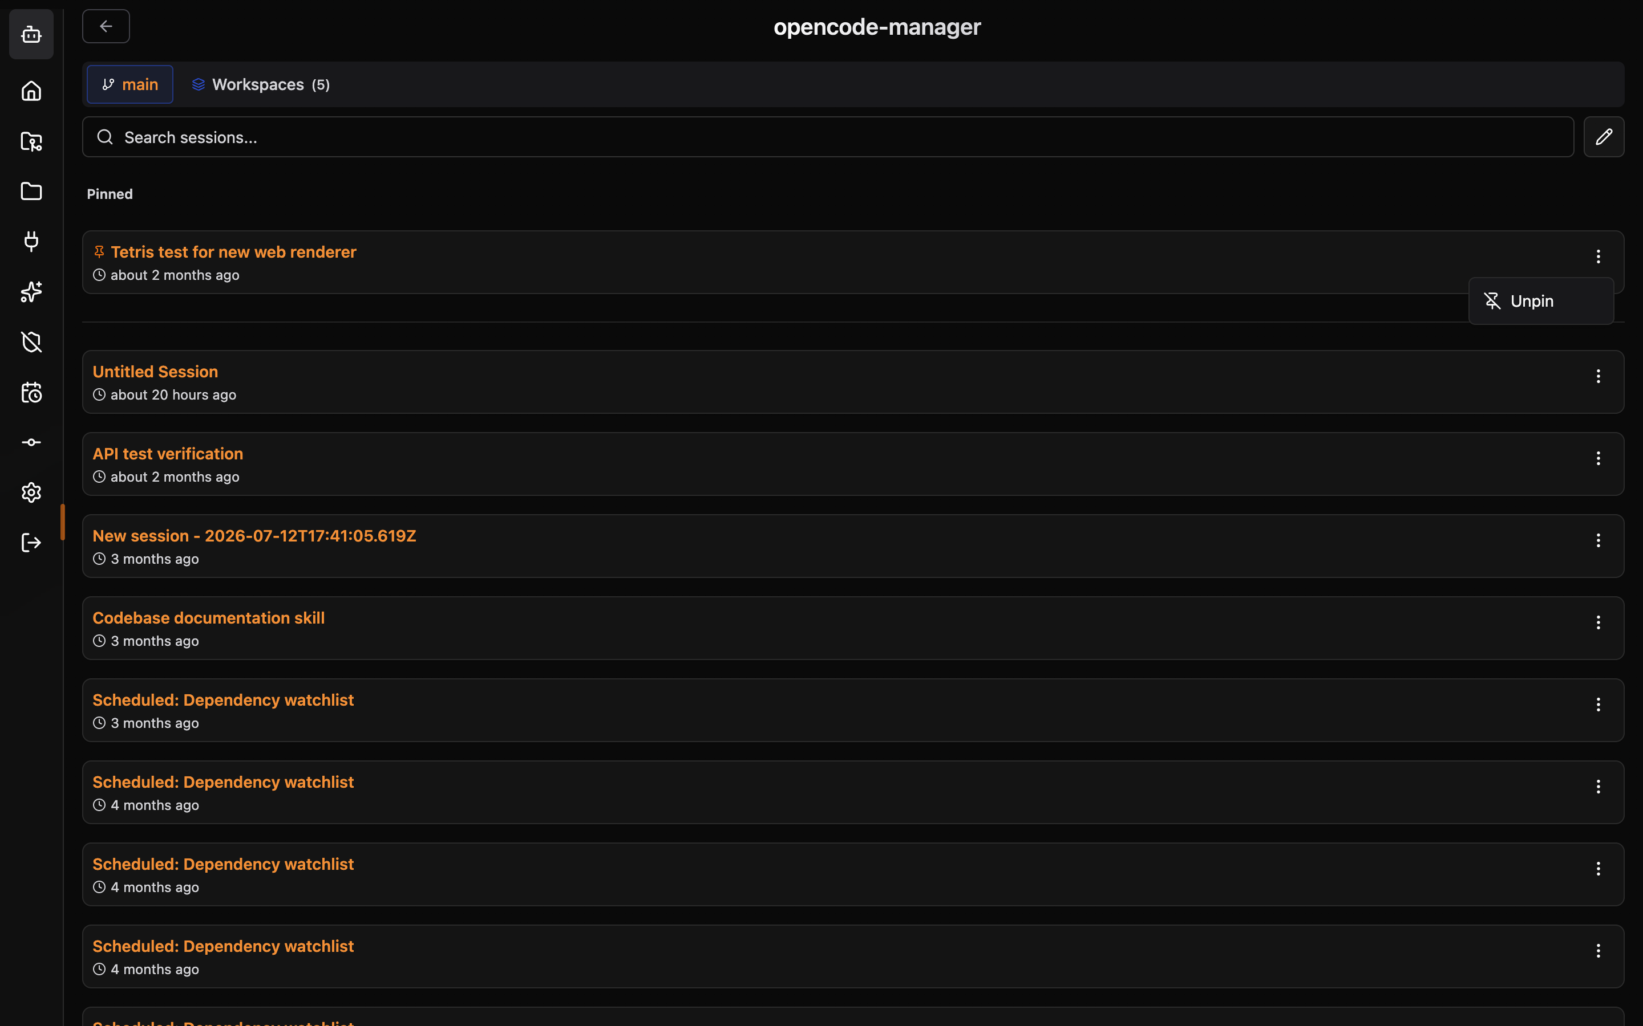1643x1026 pixels.
Task: Open the crossed shield sidebar icon
Action: [31, 342]
